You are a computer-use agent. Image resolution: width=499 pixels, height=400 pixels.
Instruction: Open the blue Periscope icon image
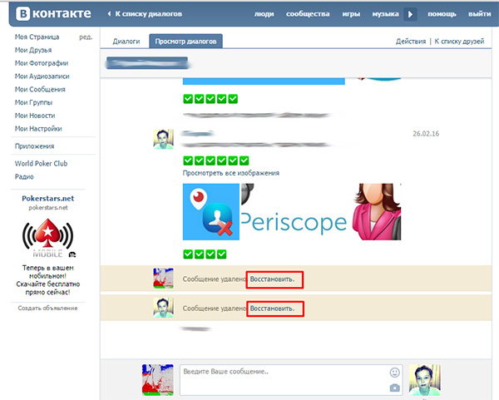pyautogui.click(x=210, y=213)
